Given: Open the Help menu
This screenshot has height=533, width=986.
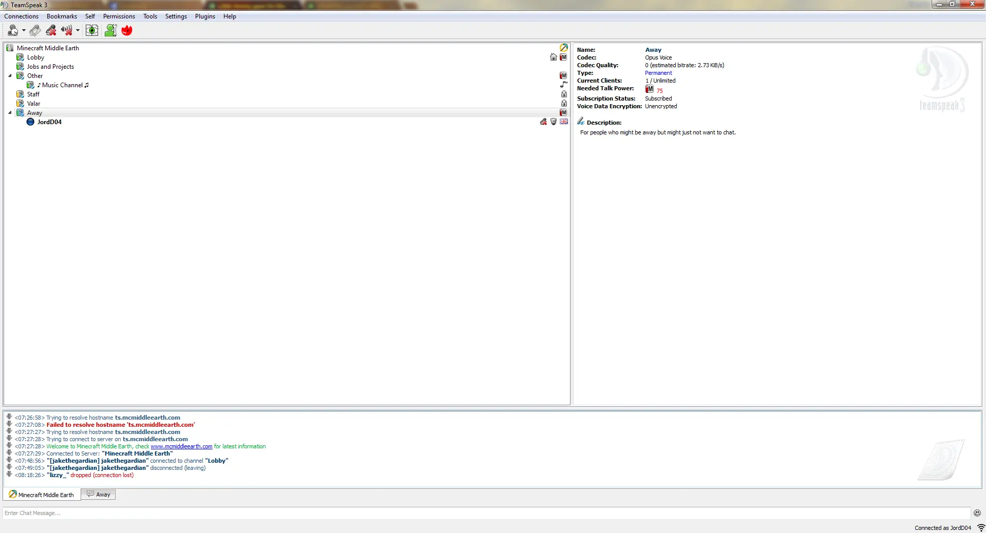Looking at the screenshot, I should point(230,16).
